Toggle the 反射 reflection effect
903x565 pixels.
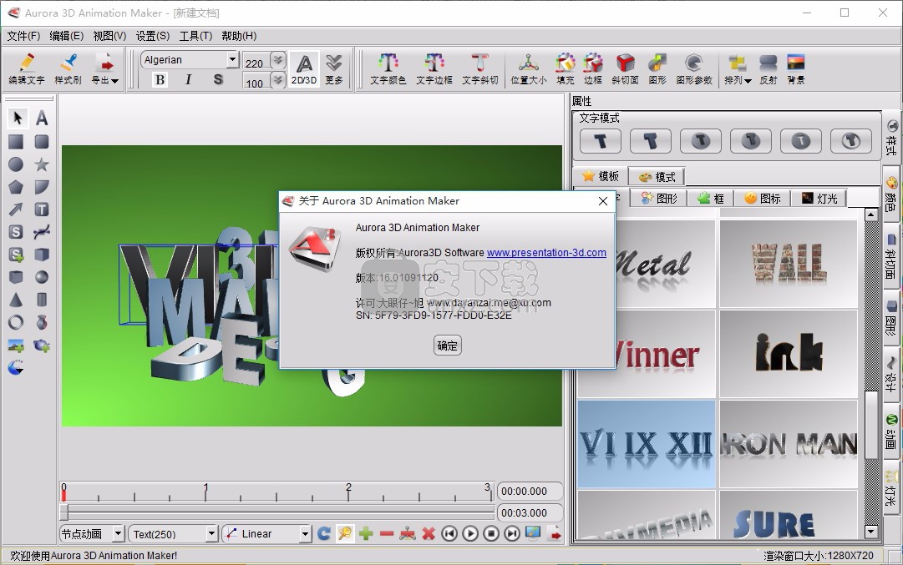(769, 69)
